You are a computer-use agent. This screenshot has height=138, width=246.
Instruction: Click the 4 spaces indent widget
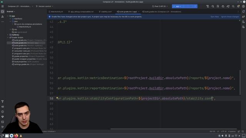point(232,131)
